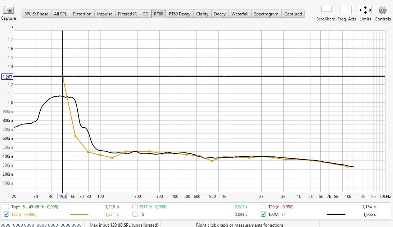This screenshot has height=227, width=393.
Task: Enable the T20 trace checkbox
Action: pyautogui.click(x=263, y=207)
